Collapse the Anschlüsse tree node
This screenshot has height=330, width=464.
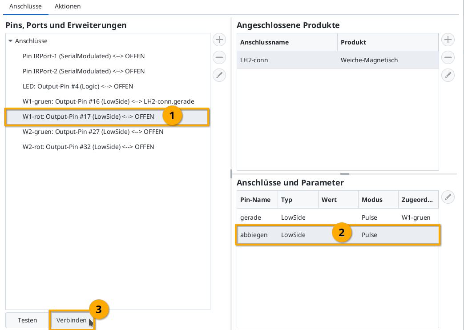(x=11, y=41)
